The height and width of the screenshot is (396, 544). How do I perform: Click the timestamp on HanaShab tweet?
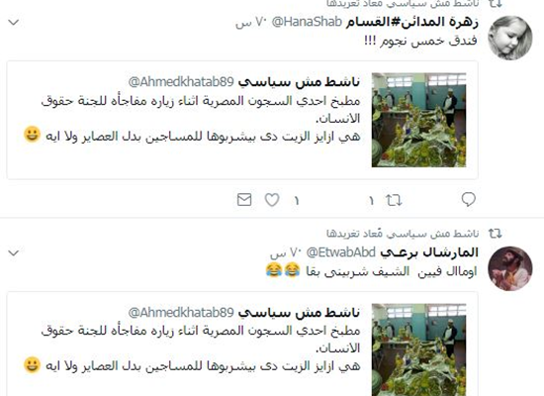click(x=250, y=22)
